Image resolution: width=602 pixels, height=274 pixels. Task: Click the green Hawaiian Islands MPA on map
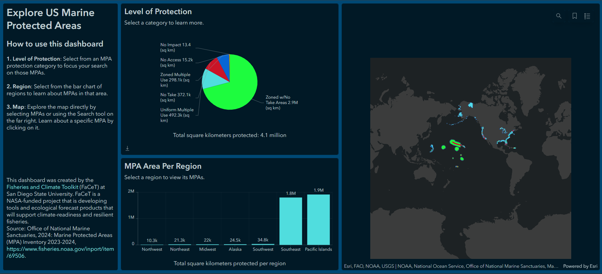[x=455, y=144]
